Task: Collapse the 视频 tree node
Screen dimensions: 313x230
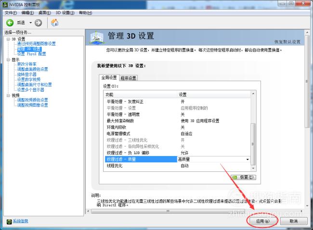Action: pyautogui.click(x=8, y=96)
